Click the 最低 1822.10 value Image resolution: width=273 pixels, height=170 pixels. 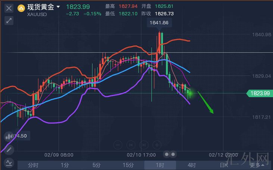pos(128,13)
